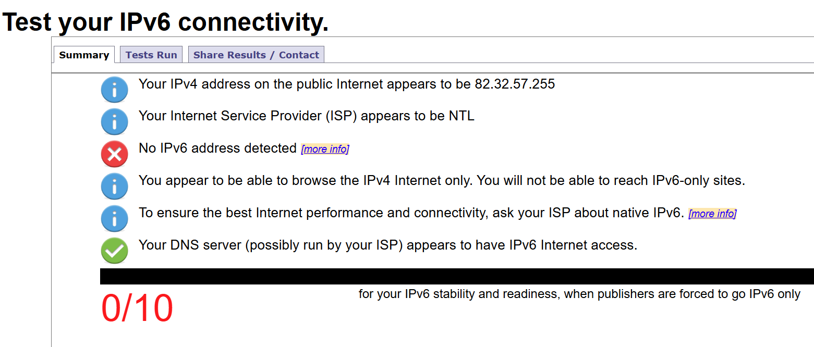Click the info icon beside IPv4 address line

(x=114, y=90)
